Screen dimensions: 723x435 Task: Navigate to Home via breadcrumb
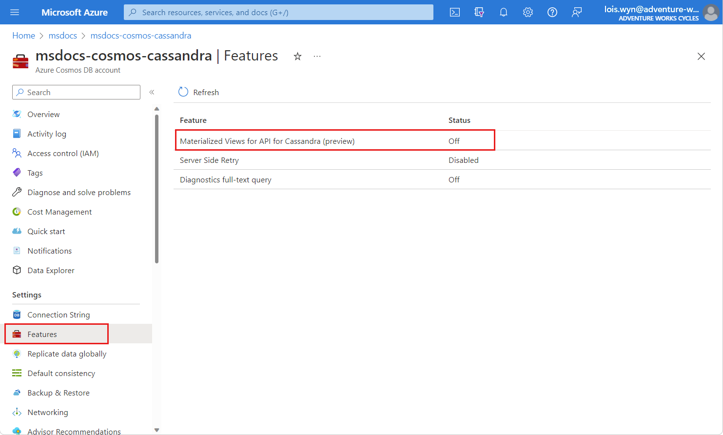coord(23,36)
